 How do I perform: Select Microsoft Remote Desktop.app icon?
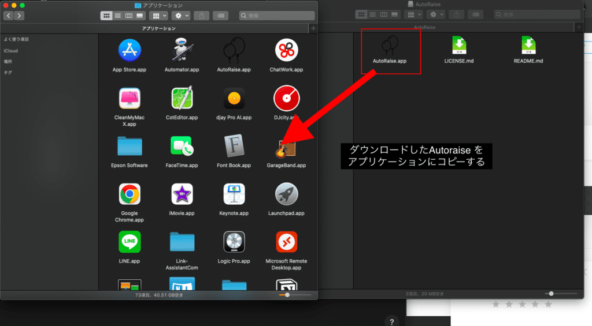pos(286,242)
